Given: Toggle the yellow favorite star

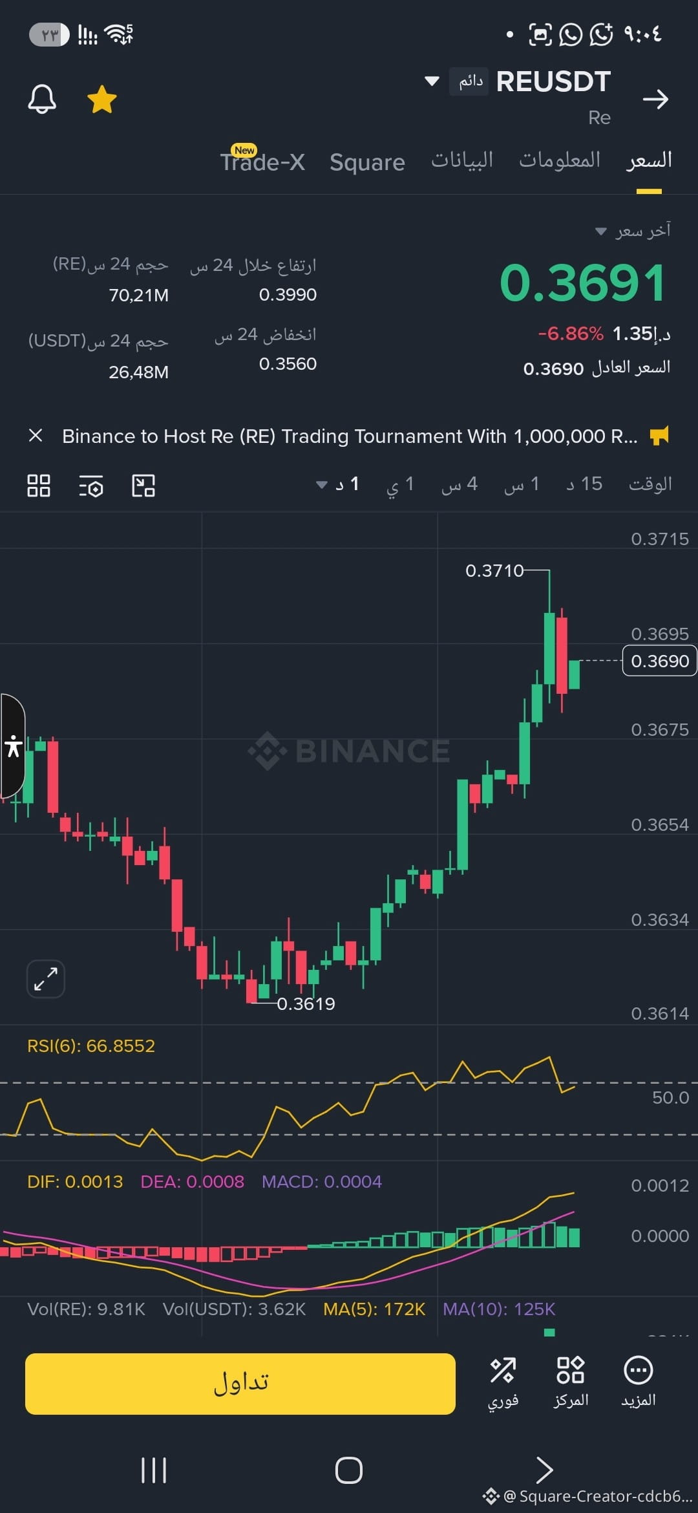Looking at the screenshot, I should click(x=102, y=100).
